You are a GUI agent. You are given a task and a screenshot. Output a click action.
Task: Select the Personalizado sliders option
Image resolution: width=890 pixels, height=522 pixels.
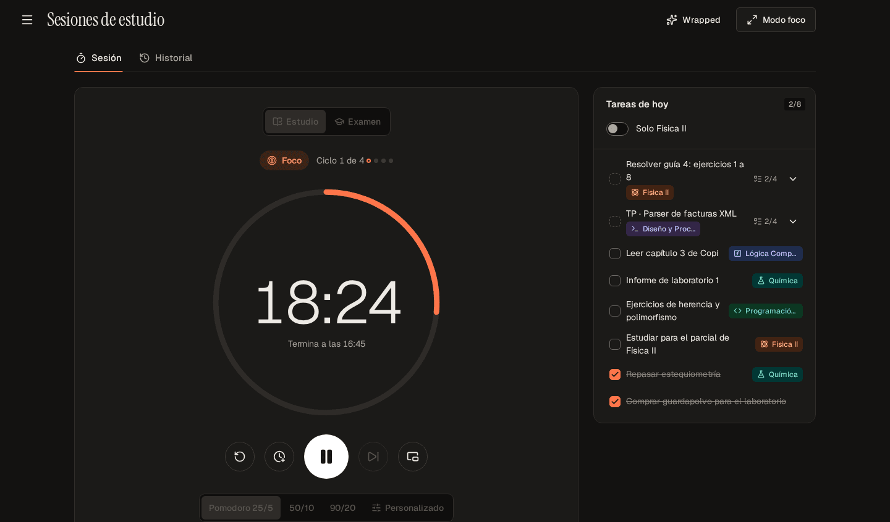(408, 508)
